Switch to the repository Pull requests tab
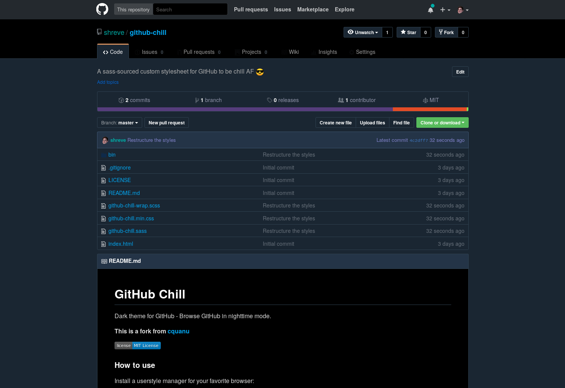Viewport: 565px width, 388px height. pos(199,52)
